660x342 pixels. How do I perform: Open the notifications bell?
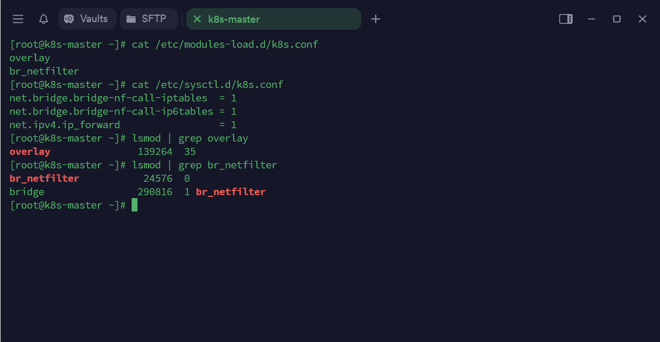[44, 19]
